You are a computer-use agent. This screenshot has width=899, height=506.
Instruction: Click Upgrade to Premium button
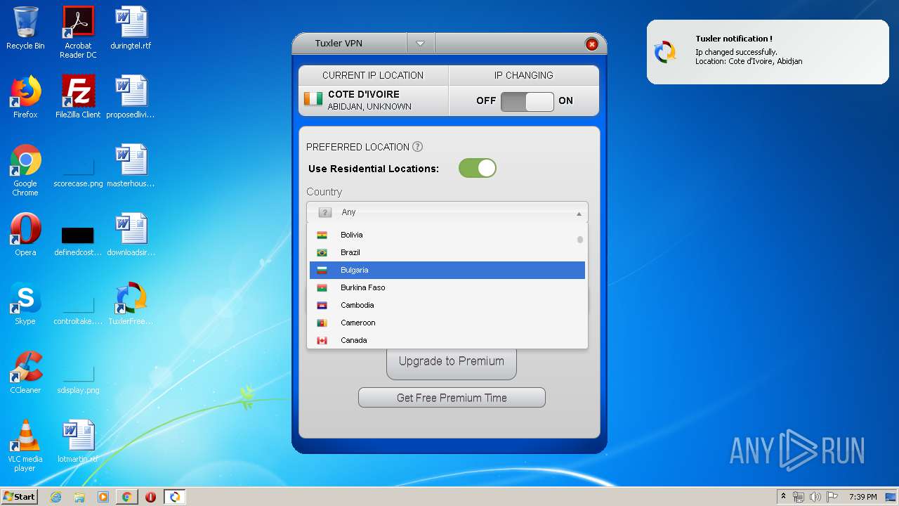tap(452, 361)
